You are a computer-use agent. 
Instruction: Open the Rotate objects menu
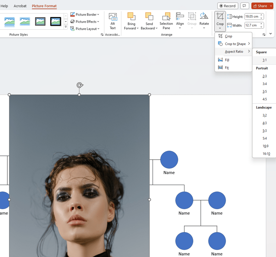point(204,21)
